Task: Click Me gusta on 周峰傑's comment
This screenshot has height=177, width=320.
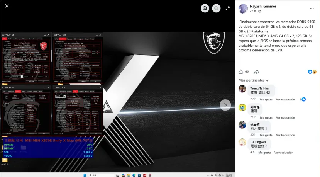Action: click(266, 118)
